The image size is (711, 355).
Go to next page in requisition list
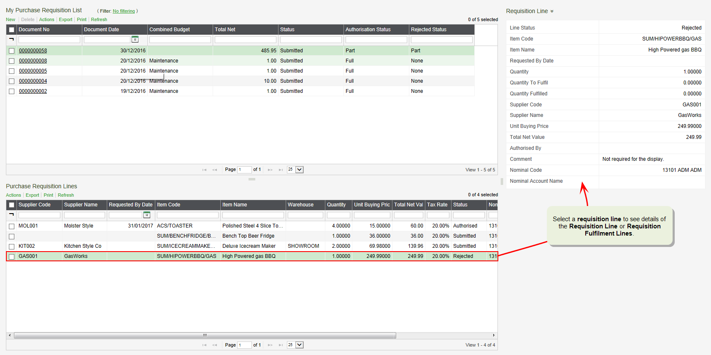(270, 170)
